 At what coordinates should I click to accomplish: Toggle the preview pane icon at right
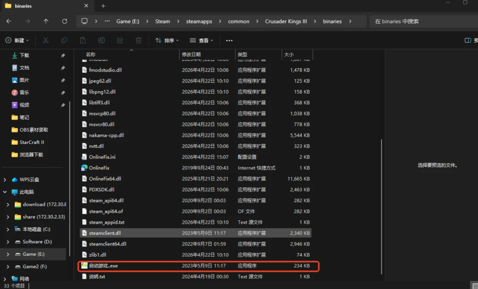[468, 41]
